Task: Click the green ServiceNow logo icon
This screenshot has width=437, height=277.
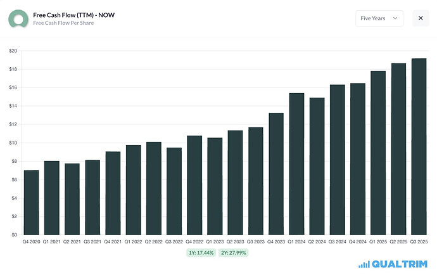Action: (x=18, y=18)
